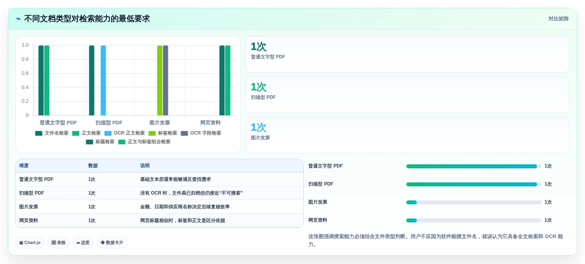The height and width of the screenshot is (264, 585).
Task: Toggle the 文件名检索 legend swatch
Action: pos(39,133)
